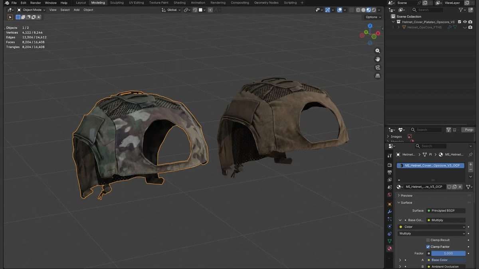Image resolution: width=479 pixels, height=269 pixels.
Task: Open the Physics properties tab icon
Action: click(x=390, y=226)
